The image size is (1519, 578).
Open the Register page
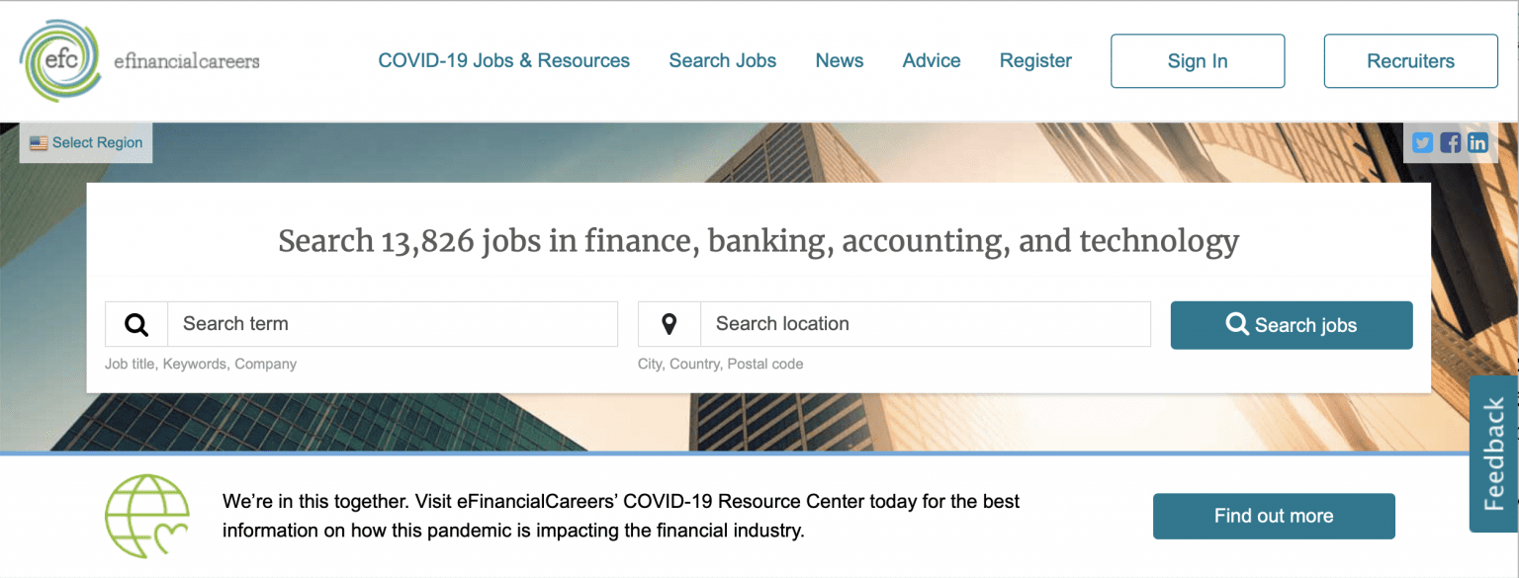(x=1035, y=60)
